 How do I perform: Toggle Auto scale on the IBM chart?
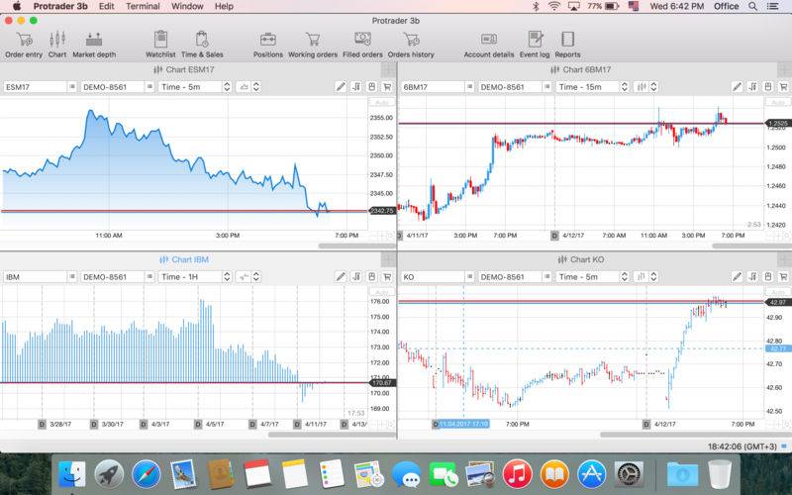coord(381,292)
